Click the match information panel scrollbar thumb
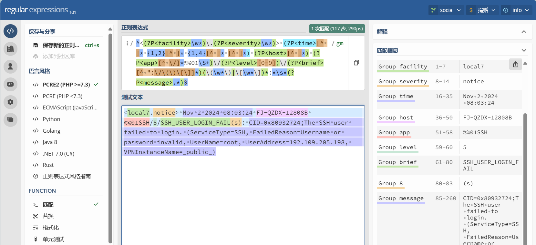 tap(525, 179)
